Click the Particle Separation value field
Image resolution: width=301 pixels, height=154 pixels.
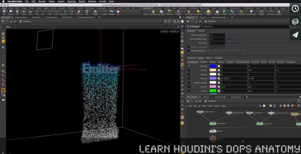[x=217, y=35]
